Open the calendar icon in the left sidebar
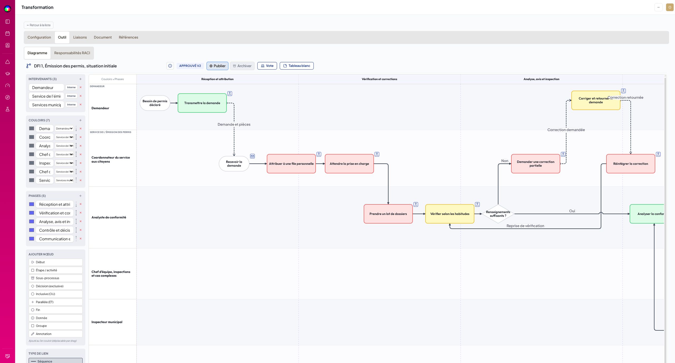The height and width of the screenshot is (363, 675). tap(8, 33)
